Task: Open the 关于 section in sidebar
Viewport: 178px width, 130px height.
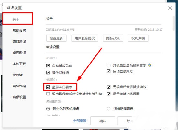Action: (x=16, y=19)
